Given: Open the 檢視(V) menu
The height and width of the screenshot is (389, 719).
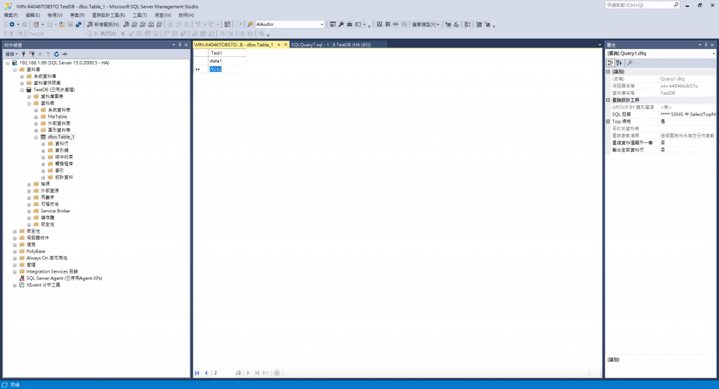Looking at the screenshot, I should click(x=55, y=15).
